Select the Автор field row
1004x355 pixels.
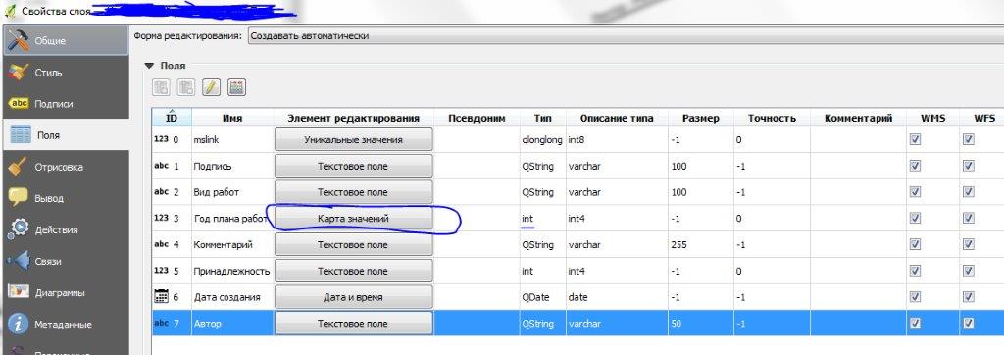(577, 324)
